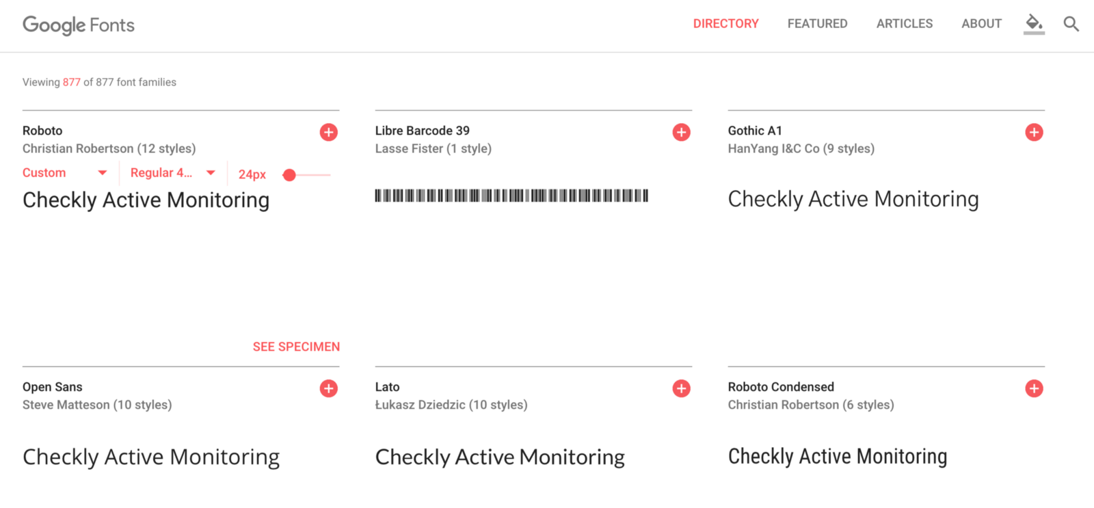Add Gothic A1 font to selection
This screenshot has height=508, width=1094.
[1034, 132]
